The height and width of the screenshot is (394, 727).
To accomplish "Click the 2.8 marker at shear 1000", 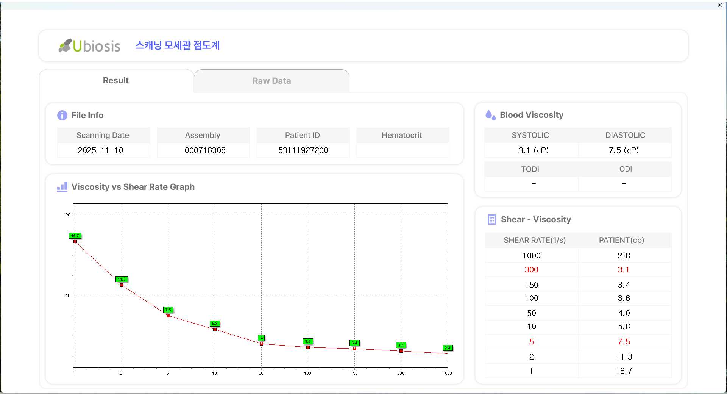I will (448, 348).
